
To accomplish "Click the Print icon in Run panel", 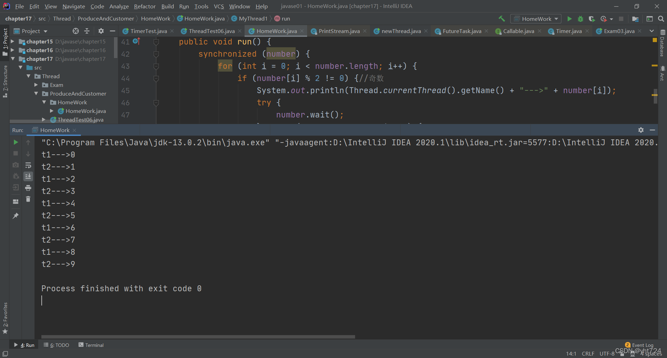I will 28,188.
